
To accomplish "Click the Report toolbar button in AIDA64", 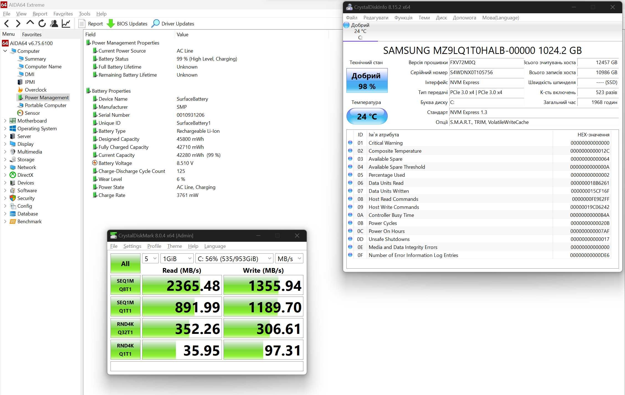I will coord(91,24).
